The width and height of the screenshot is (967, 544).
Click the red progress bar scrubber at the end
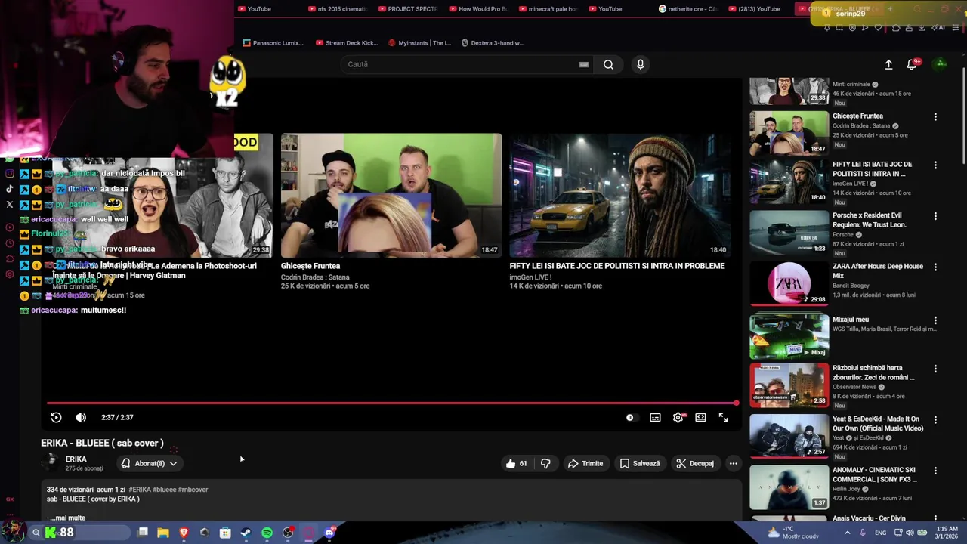[736, 403]
